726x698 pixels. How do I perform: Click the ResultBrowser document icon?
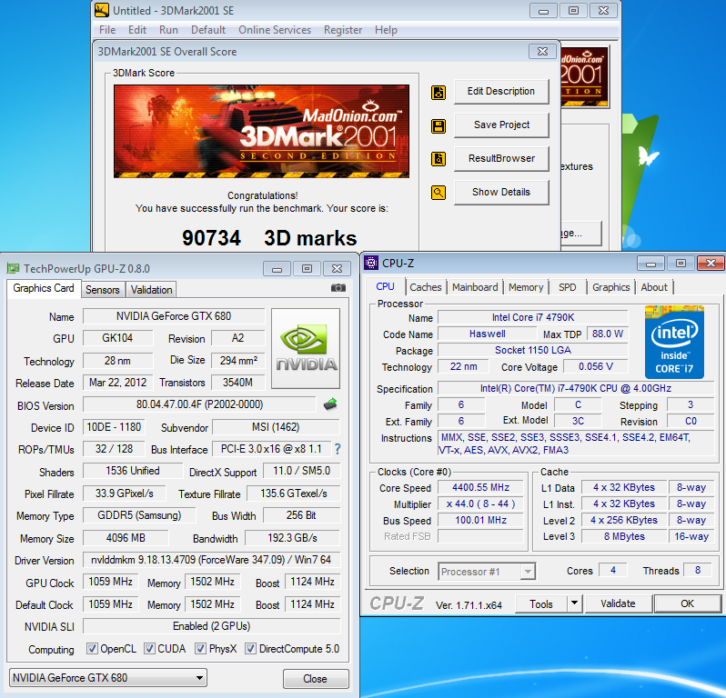coord(439,159)
